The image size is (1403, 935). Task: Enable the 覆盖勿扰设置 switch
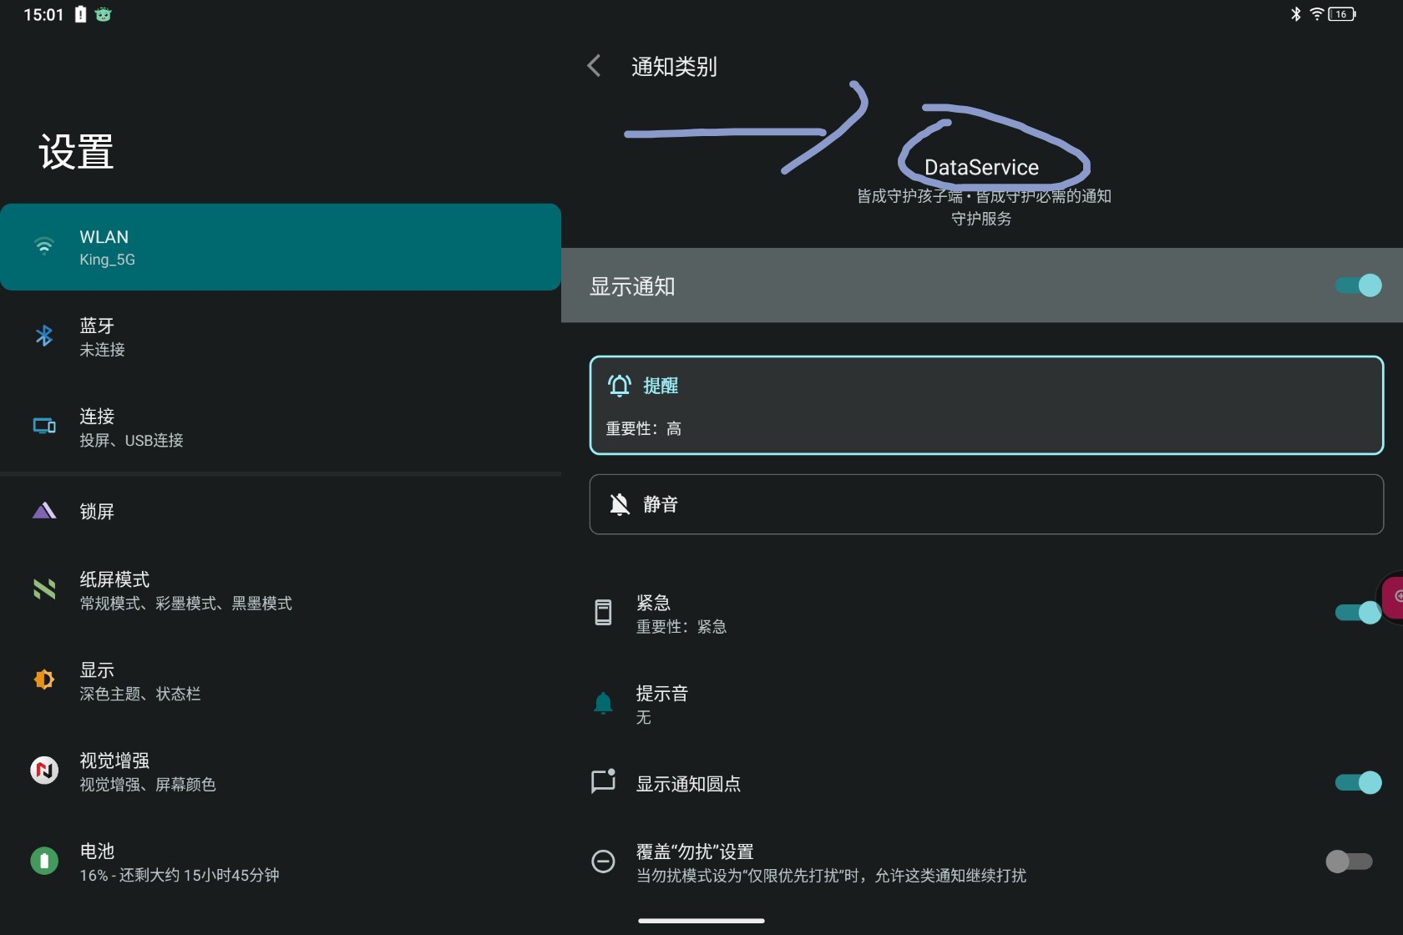1349,861
